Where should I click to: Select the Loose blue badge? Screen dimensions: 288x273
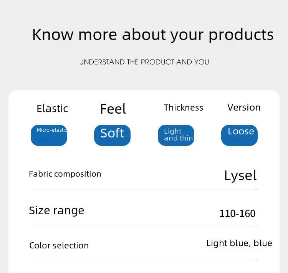(x=239, y=135)
